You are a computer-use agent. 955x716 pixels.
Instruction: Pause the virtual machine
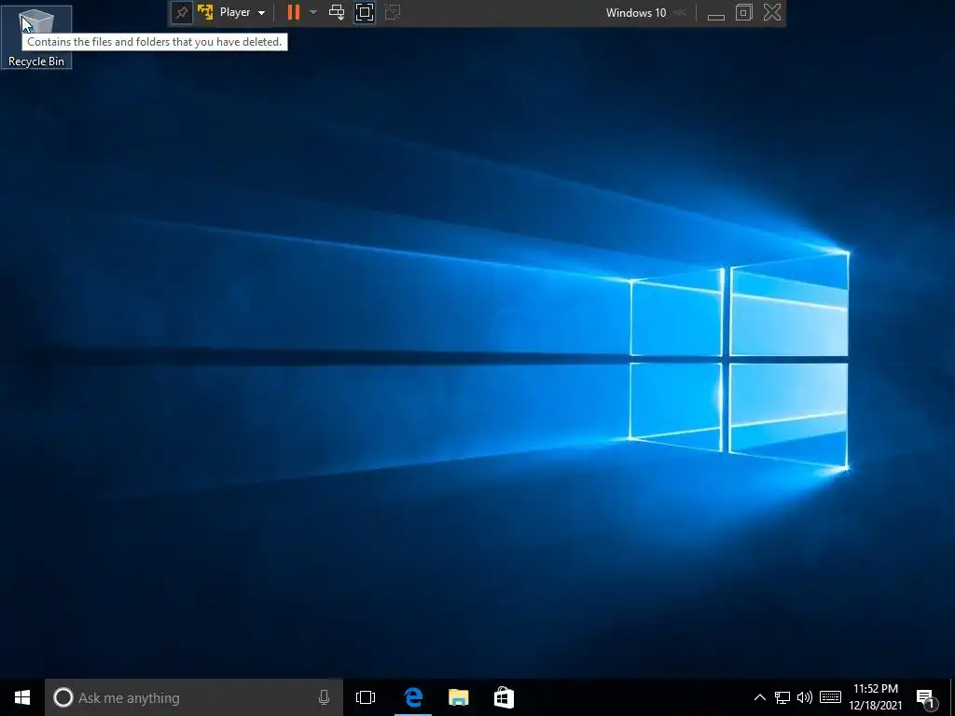pyautogui.click(x=294, y=12)
